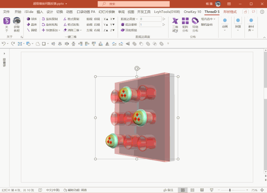This screenshot has height=193, width=267.
Task: Click 顶底相接 button
Action: [x=129, y=30]
